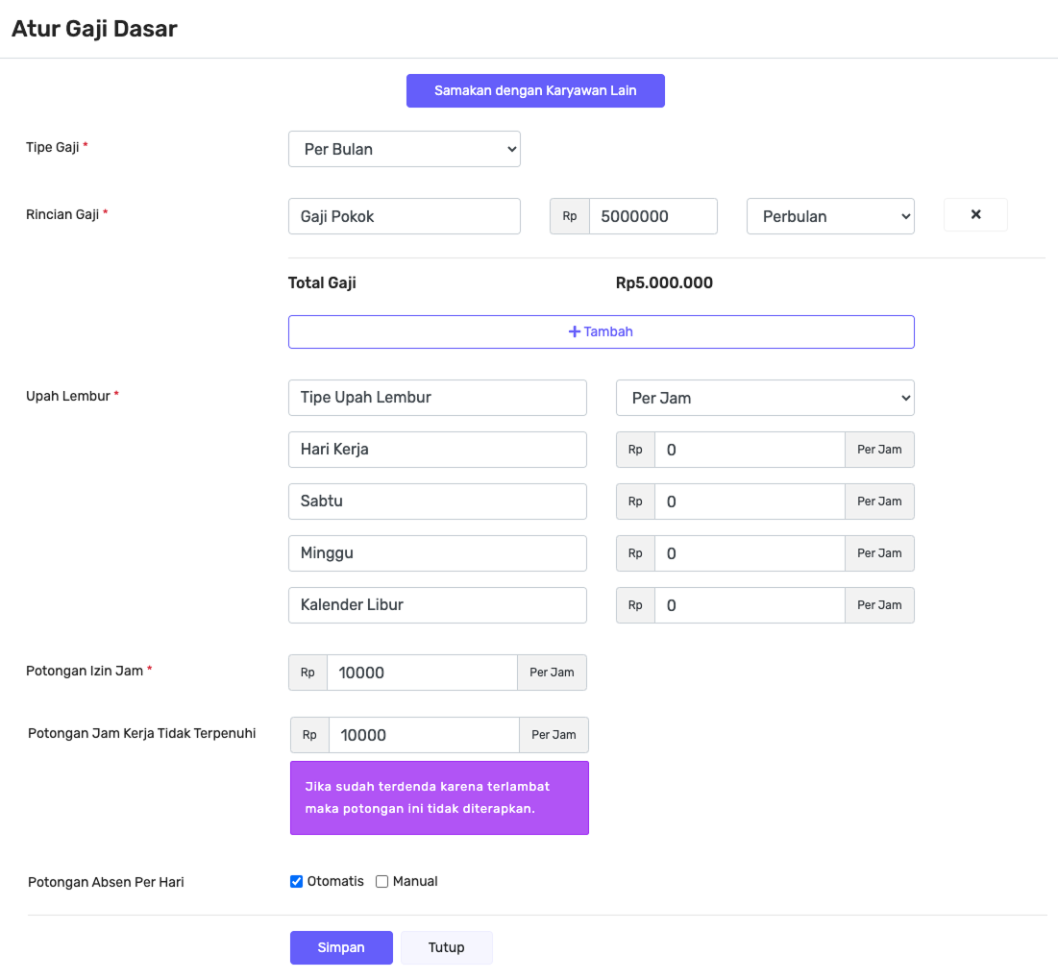Screen dimensions: 1058x979
Task: Remove the Gaji Pokok row with X icon
Action: 975,215
